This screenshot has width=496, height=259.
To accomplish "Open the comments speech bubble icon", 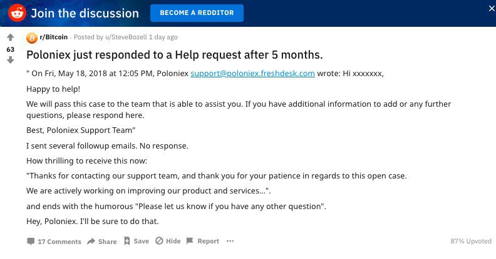I will [x=31, y=242].
